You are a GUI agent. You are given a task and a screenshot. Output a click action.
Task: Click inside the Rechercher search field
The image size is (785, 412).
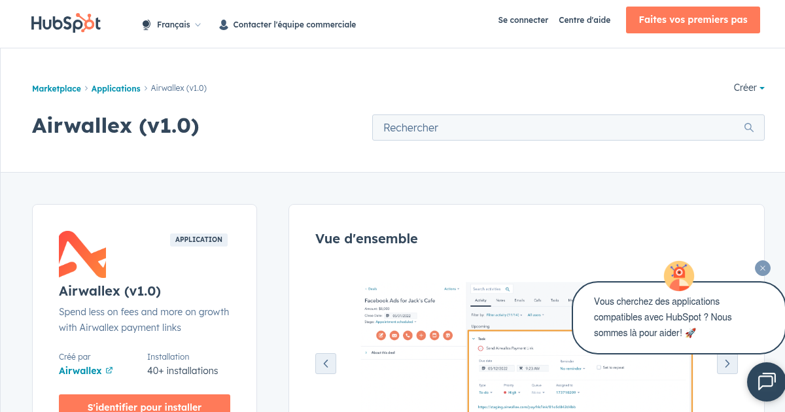click(523, 128)
